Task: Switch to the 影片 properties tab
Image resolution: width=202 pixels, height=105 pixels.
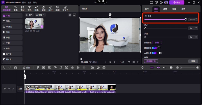Action: 147,9
